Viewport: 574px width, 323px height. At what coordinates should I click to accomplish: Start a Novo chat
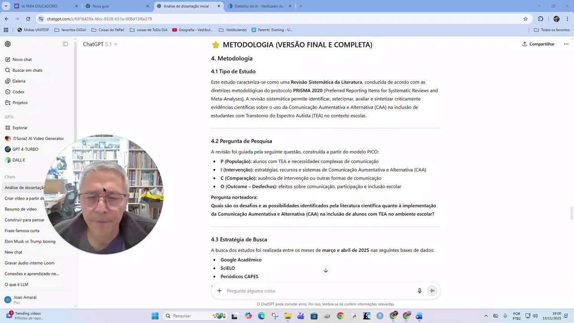click(22, 60)
